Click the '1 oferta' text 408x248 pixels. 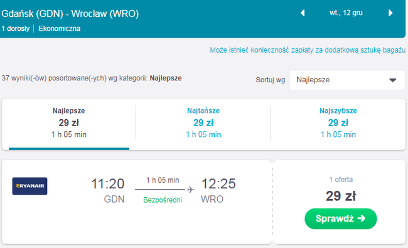341,180
